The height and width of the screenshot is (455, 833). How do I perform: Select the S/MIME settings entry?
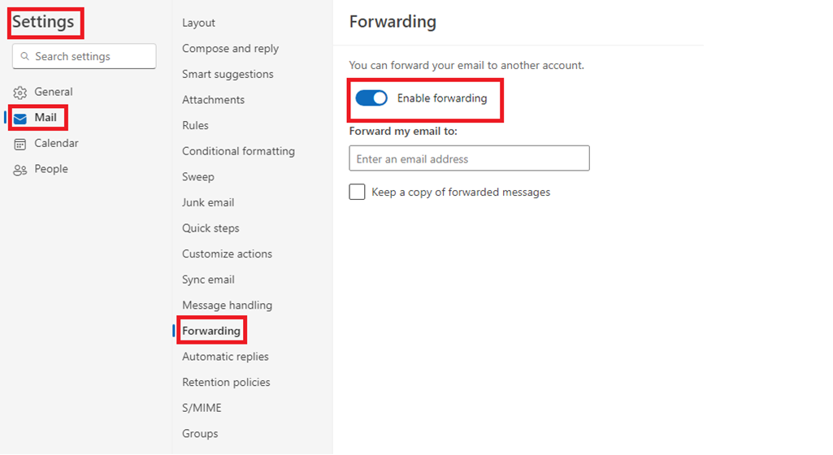202,408
